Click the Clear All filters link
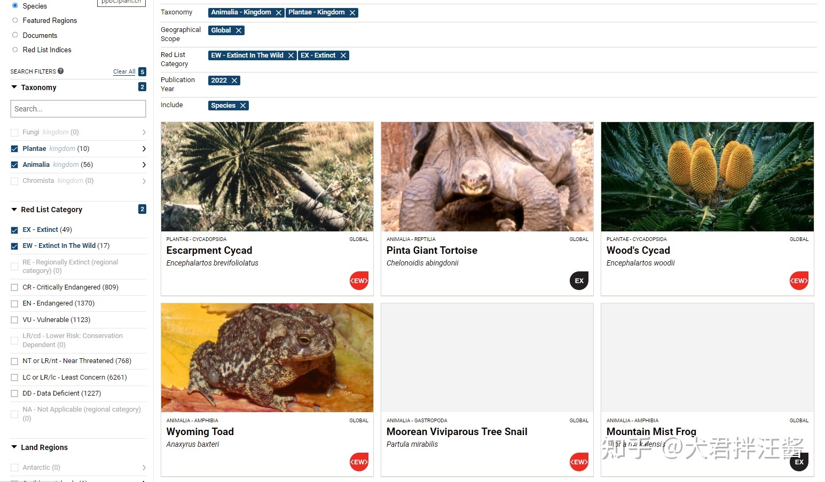The image size is (825, 482). coord(124,71)
